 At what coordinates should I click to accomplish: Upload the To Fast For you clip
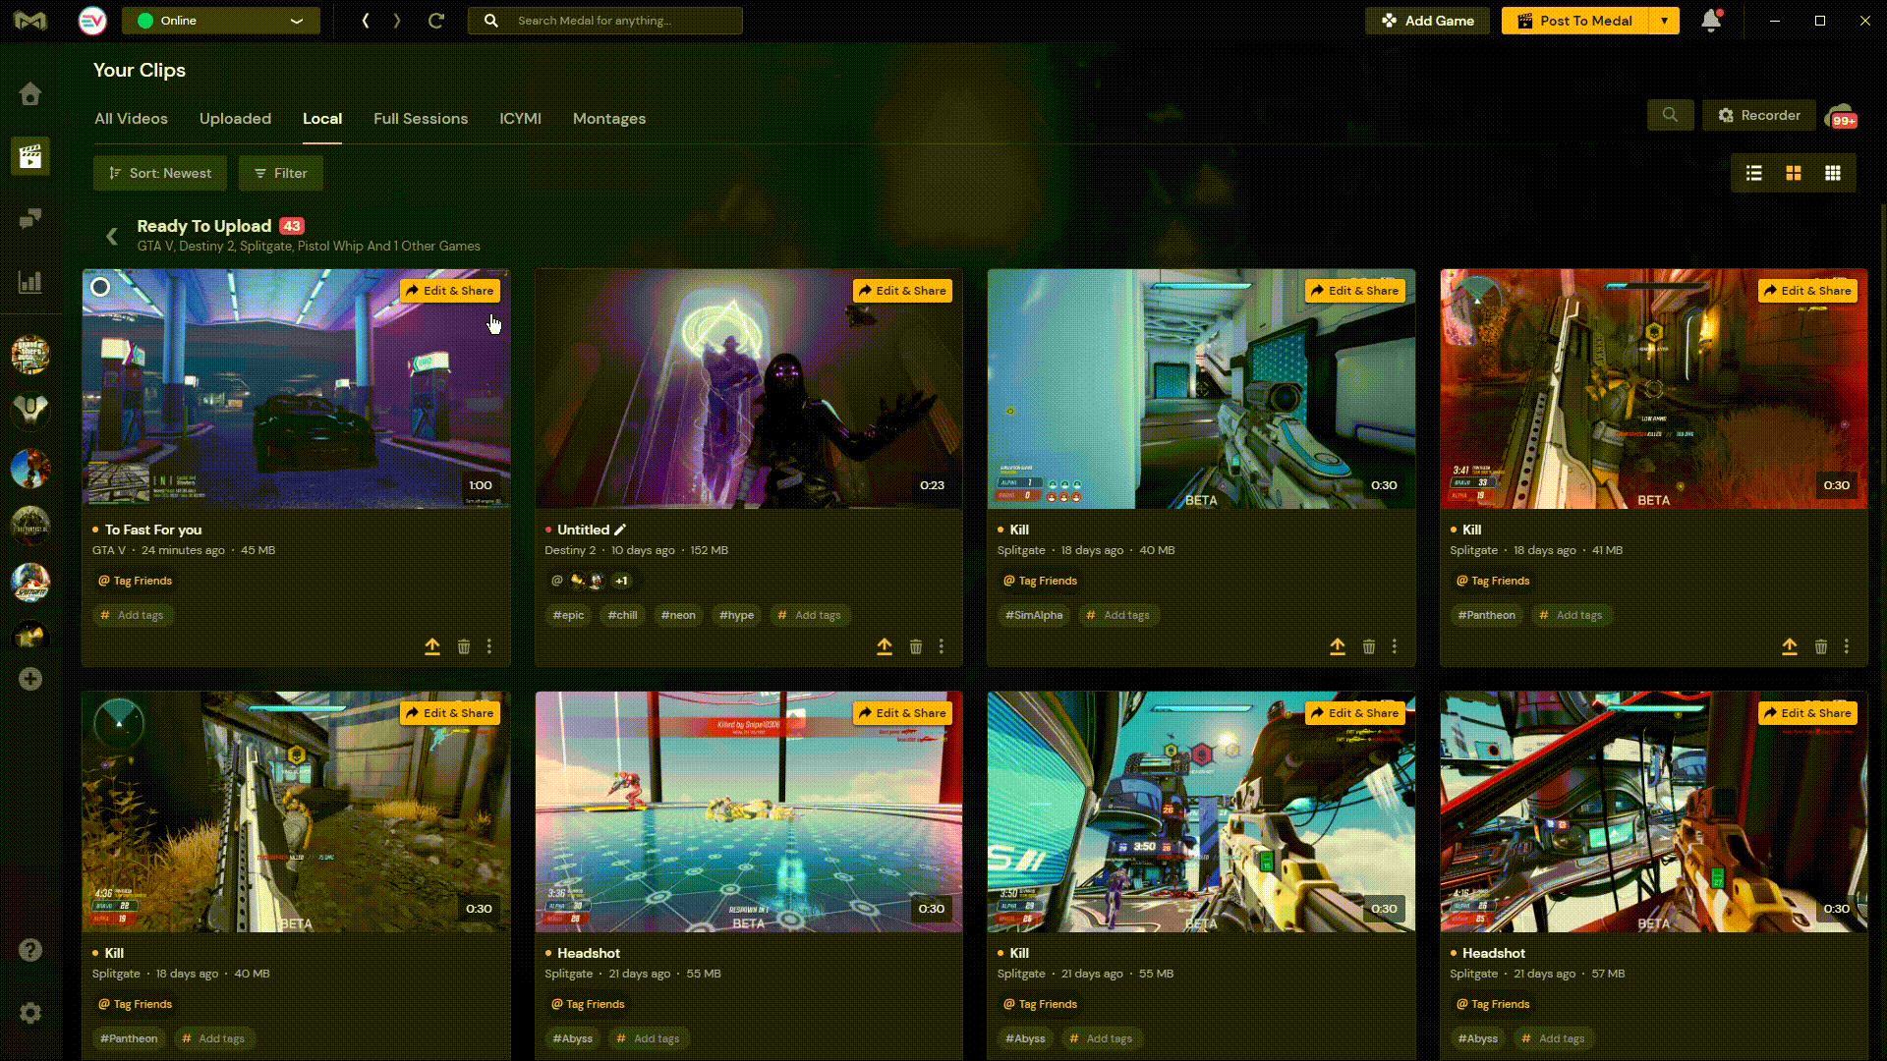pos(432,646)
